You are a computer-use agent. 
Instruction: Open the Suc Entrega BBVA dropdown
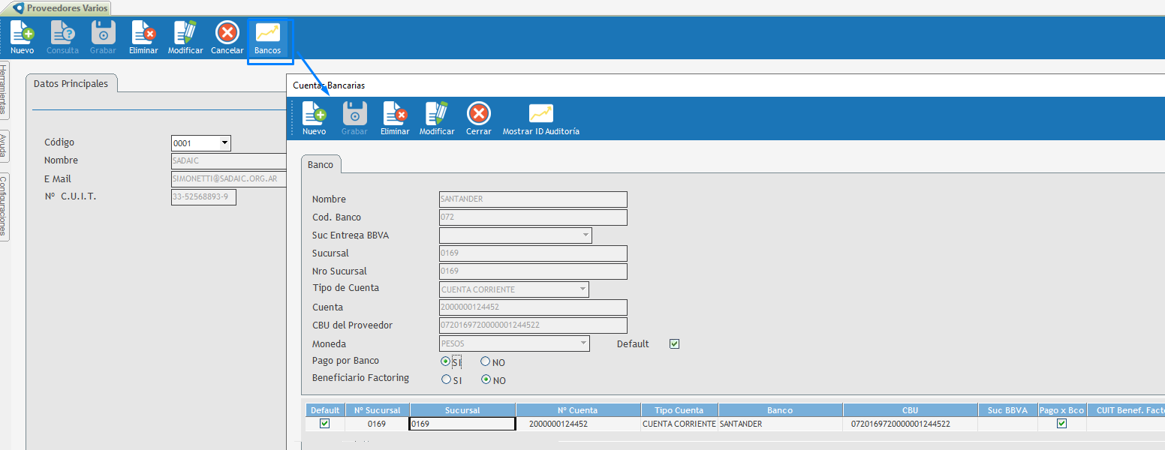pyautogui.click(x=585, y=235)
